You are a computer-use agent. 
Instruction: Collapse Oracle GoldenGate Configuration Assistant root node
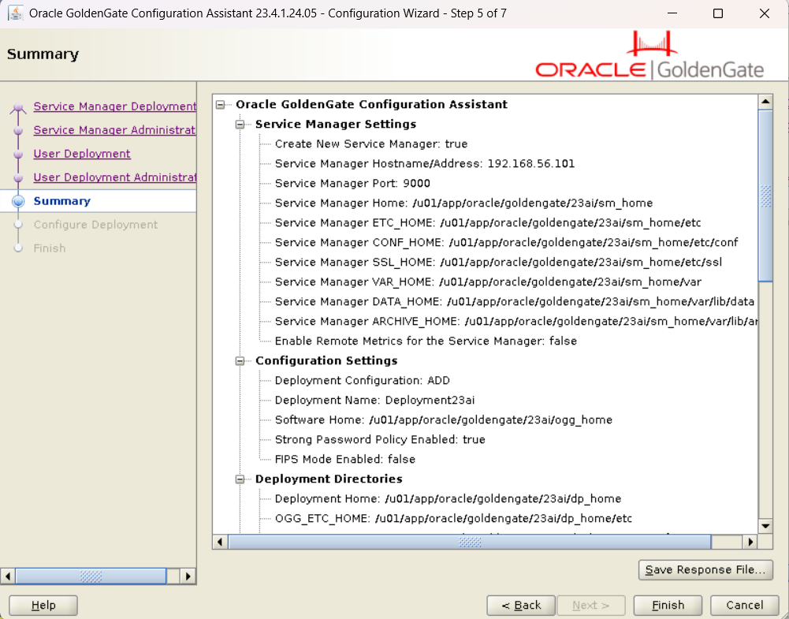pyautogui.click(x=221, y=104)
